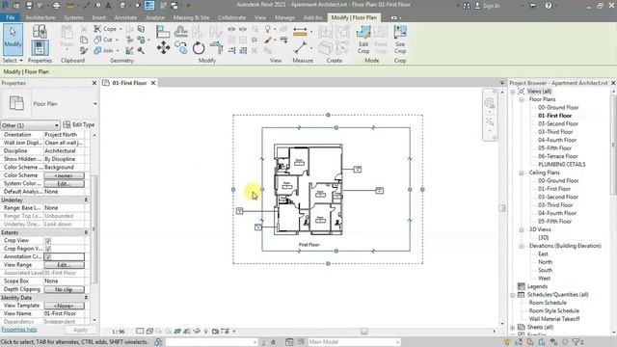Click Edit Crop
This screenshot has width=617, height=347.
tap(363, 40)
